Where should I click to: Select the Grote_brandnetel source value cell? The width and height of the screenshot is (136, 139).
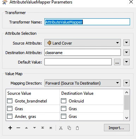pyautogui.click(x=33, y=101)
